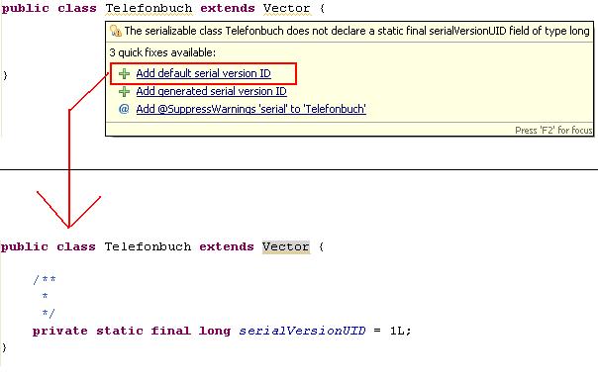Click green plus icon beside default serial version ID
The height and width of the screenshot is (385, 598).
[x=124, y=73]
